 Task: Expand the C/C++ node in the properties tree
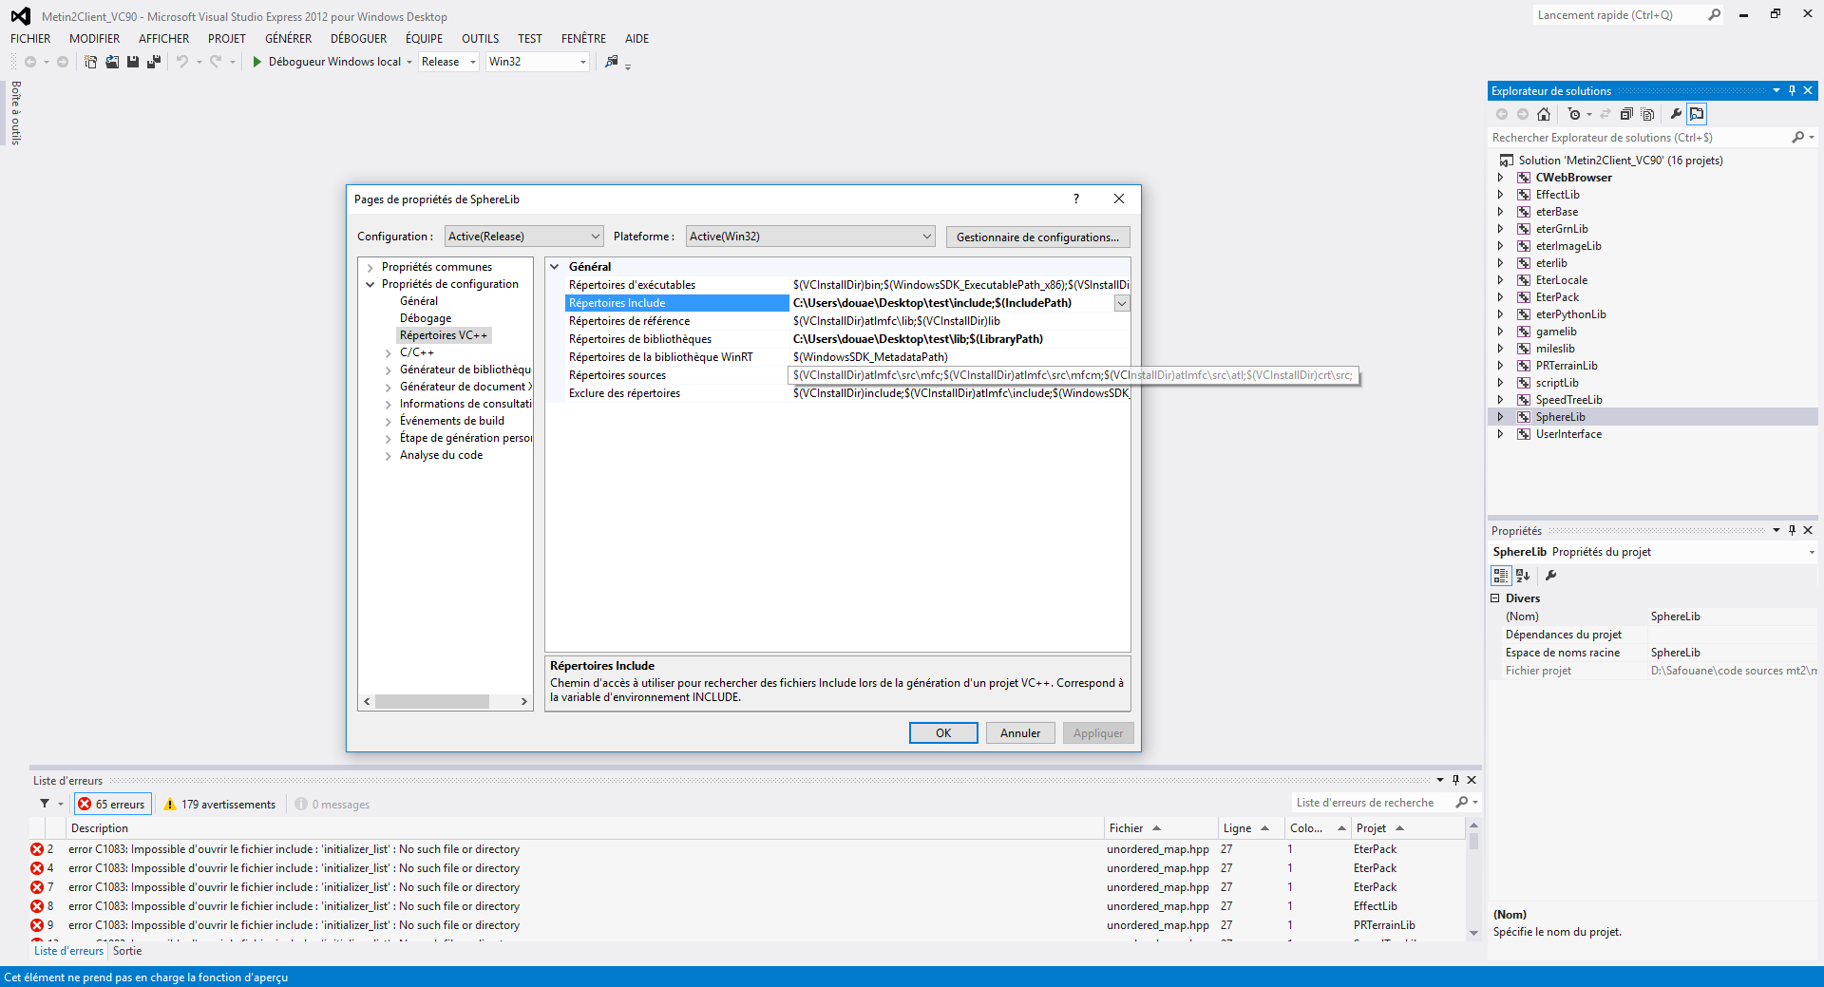(x=389, y=353)
